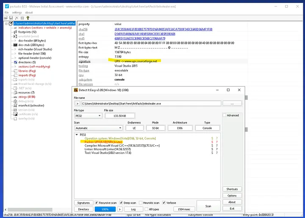The width and height of the screenshot is (305, 218).
Task: Expand the optional-header tree node
Action: click(x=15, y=58)
